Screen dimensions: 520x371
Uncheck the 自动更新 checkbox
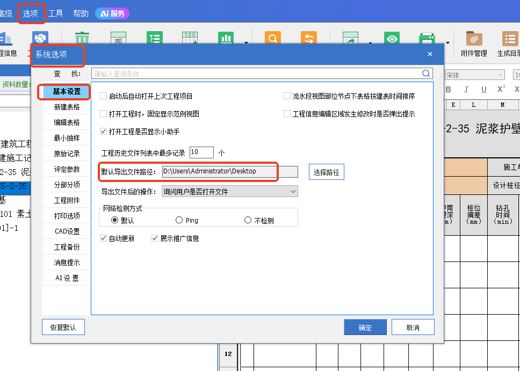(103, 238)
